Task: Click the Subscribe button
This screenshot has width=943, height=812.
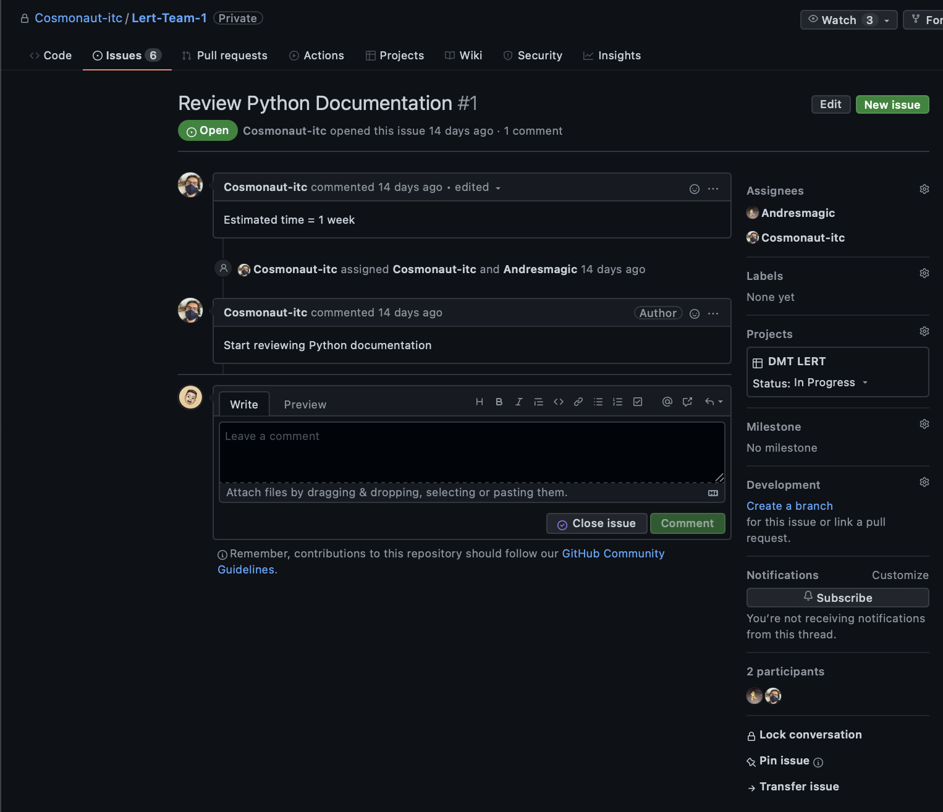Action: tap(837, 598)
